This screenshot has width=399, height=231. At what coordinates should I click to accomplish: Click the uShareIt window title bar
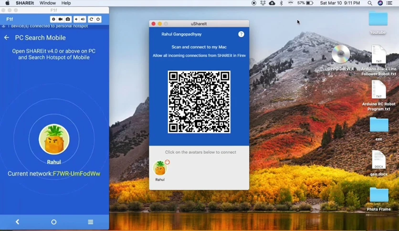tap(199, 24)
